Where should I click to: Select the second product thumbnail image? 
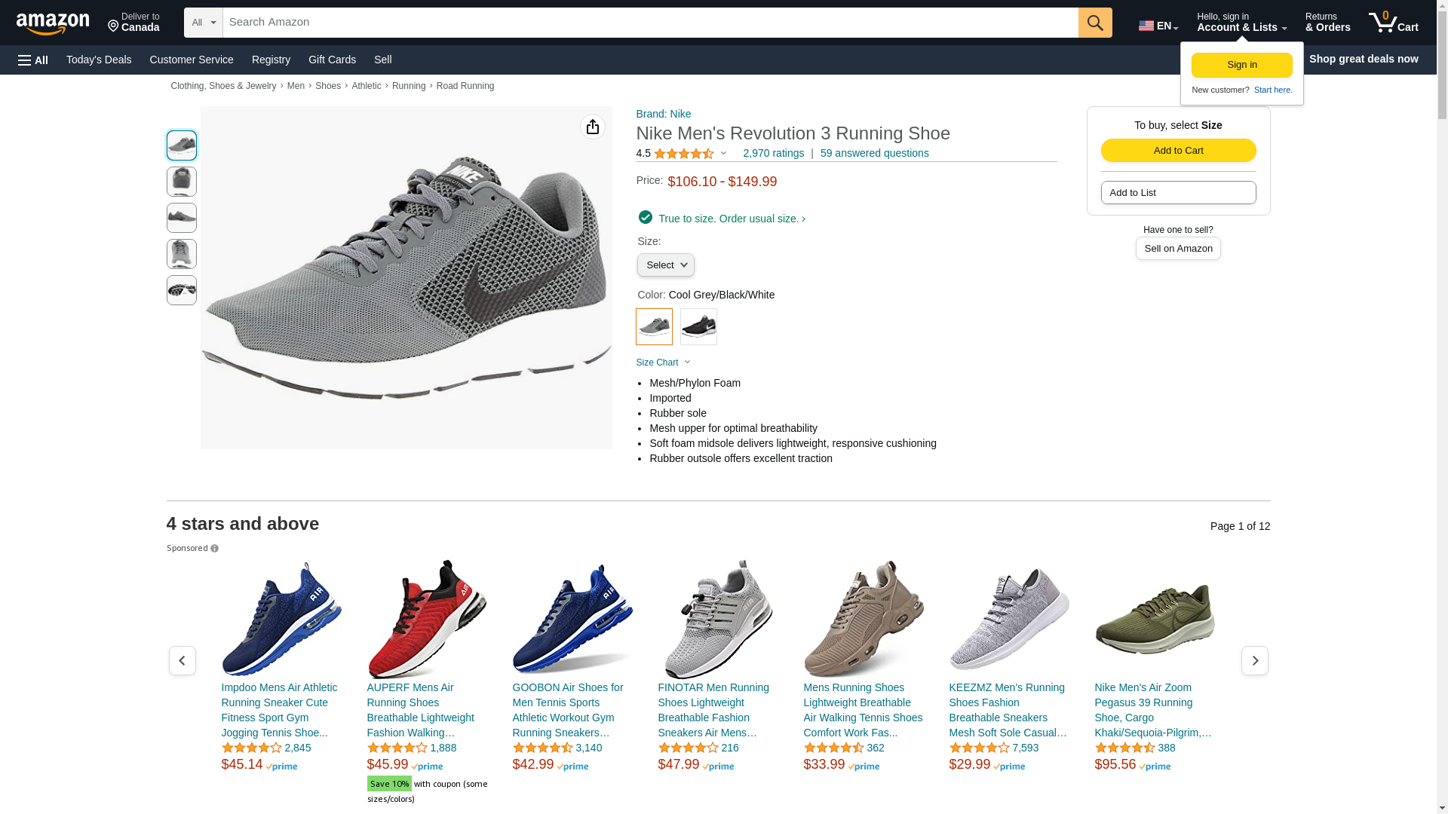pos(182,182)
